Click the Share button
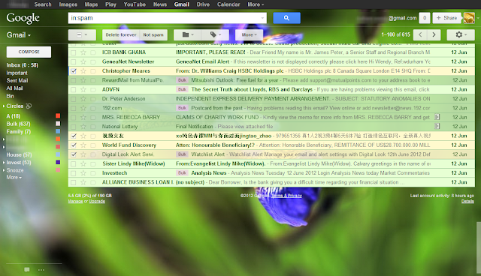This screenshot has width=481, height=276. [447, 18]
